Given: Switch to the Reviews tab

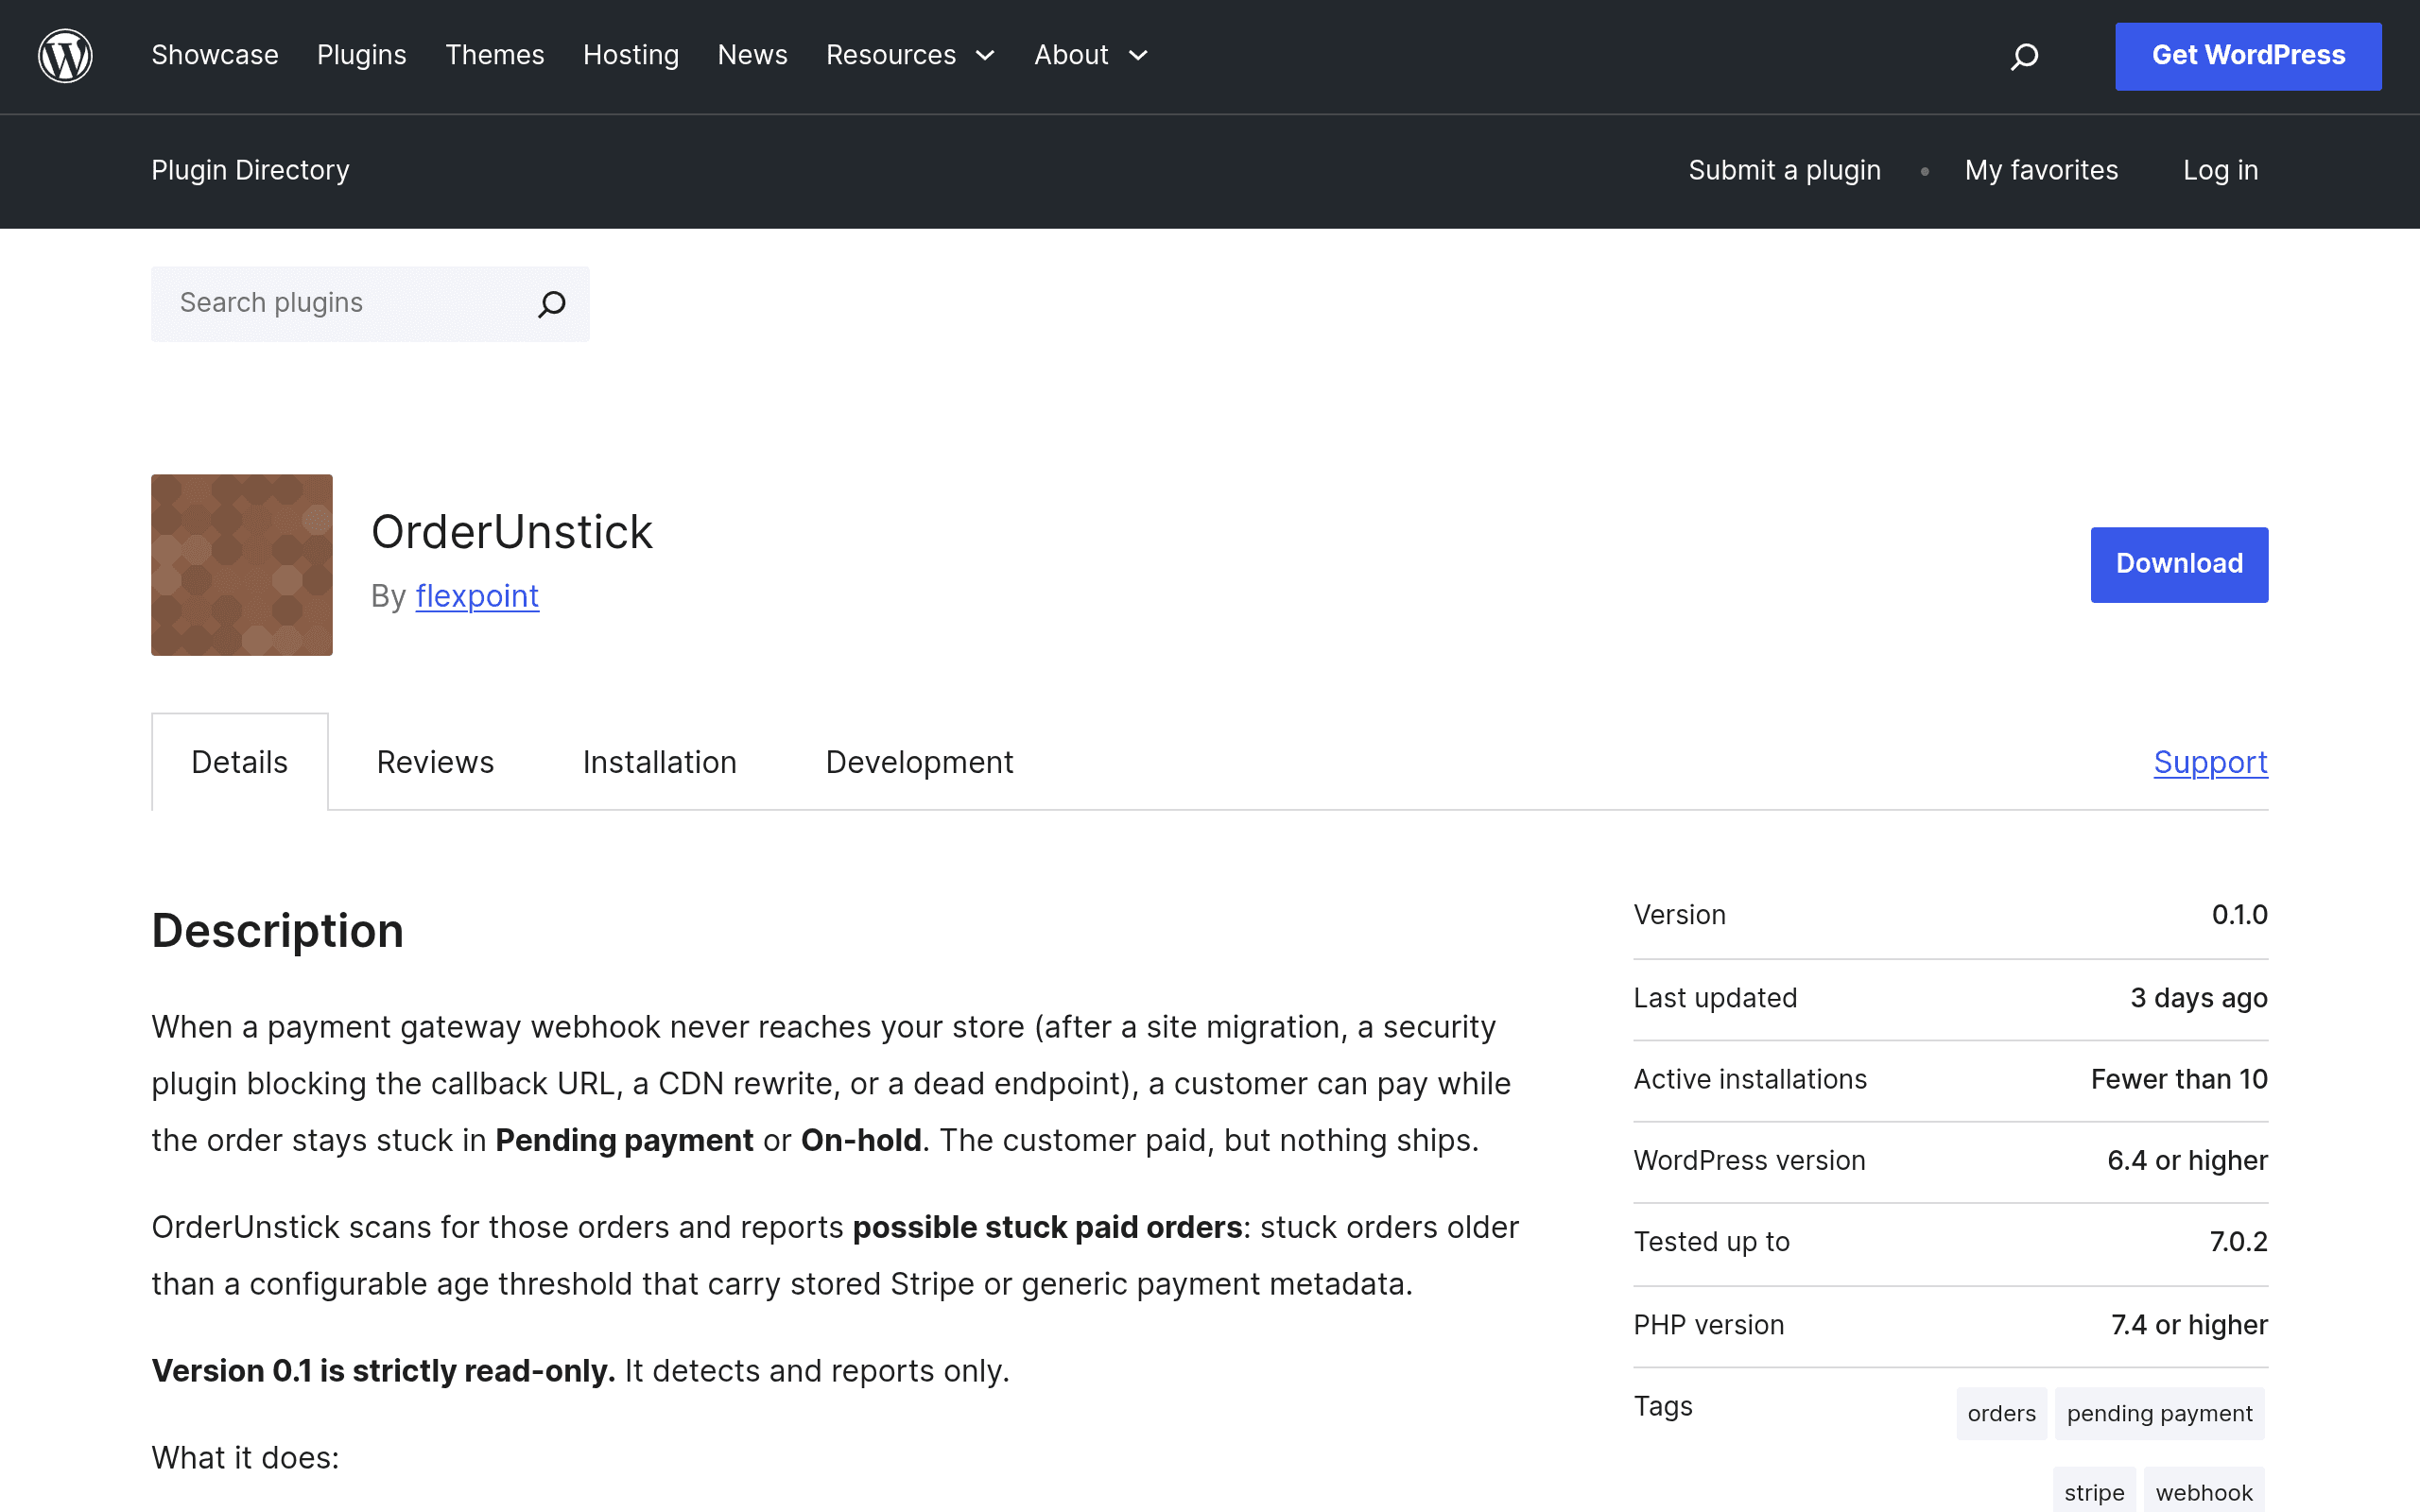Looking at the screenshot, I should (x=435, y=762).
